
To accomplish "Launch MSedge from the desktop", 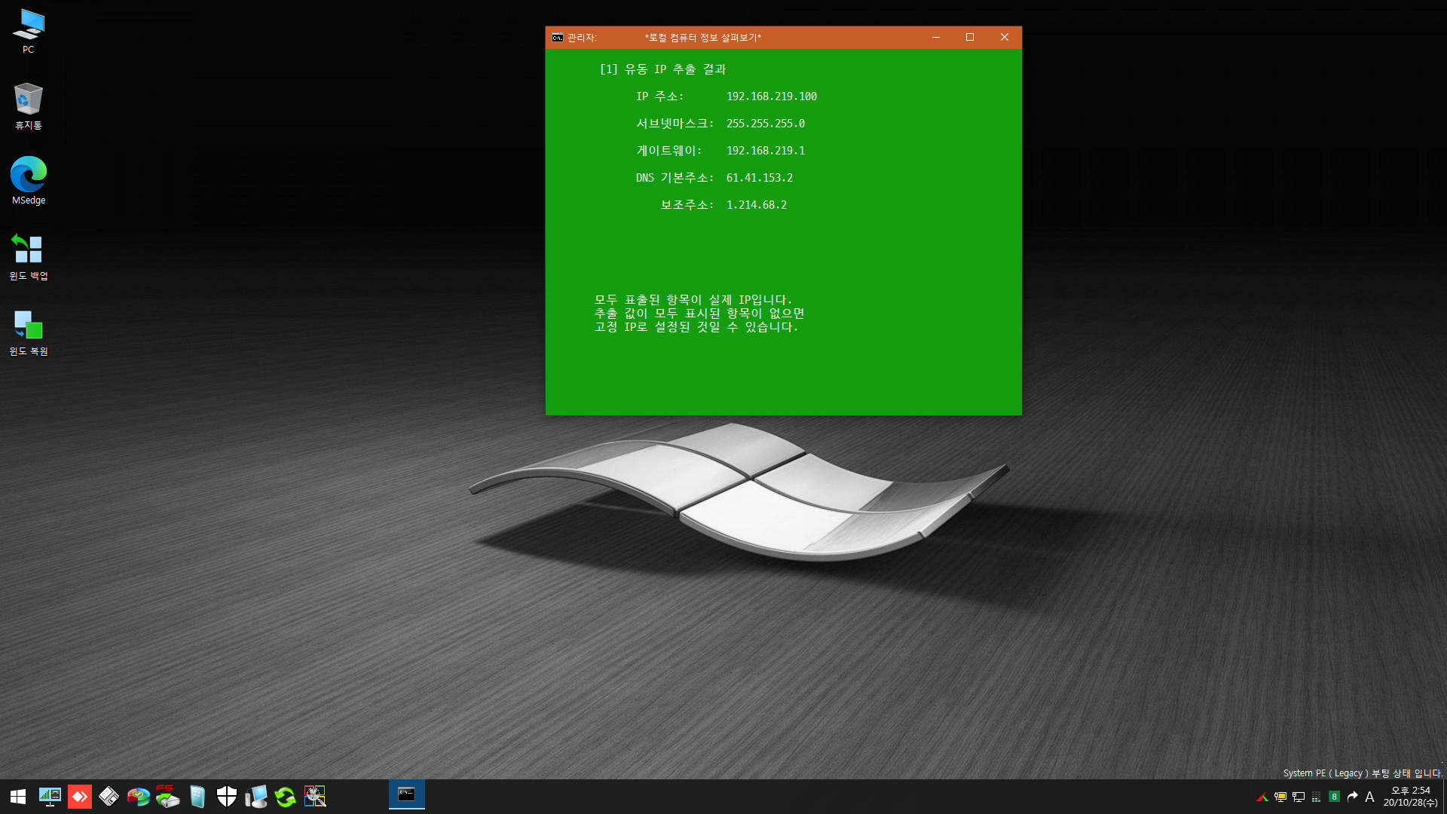I will point(28,181).
